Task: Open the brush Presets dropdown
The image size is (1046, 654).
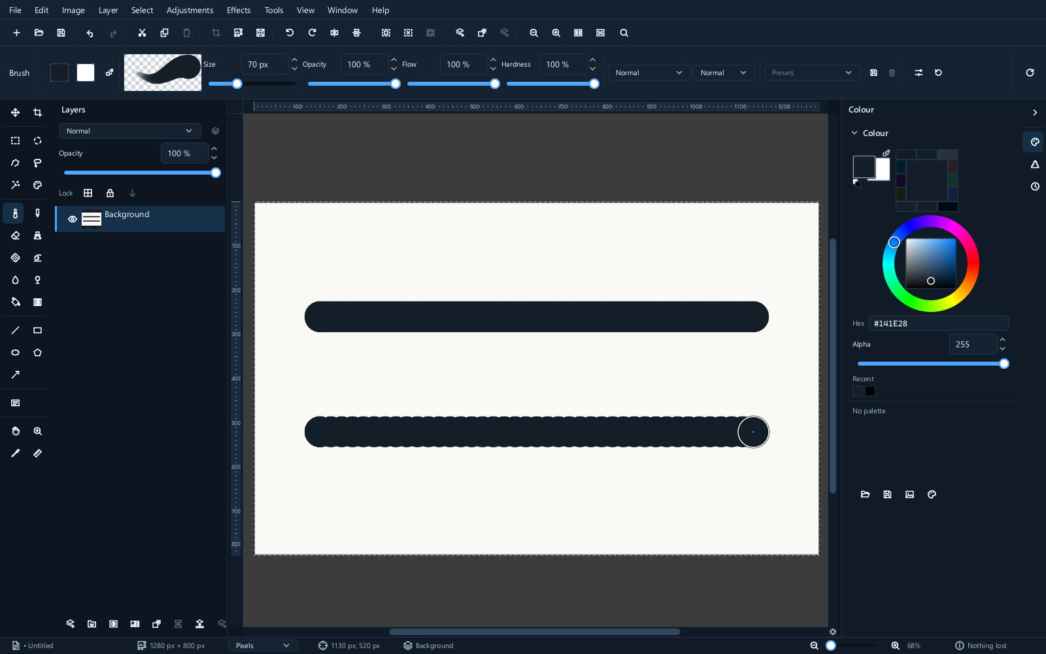Action: 812,73
